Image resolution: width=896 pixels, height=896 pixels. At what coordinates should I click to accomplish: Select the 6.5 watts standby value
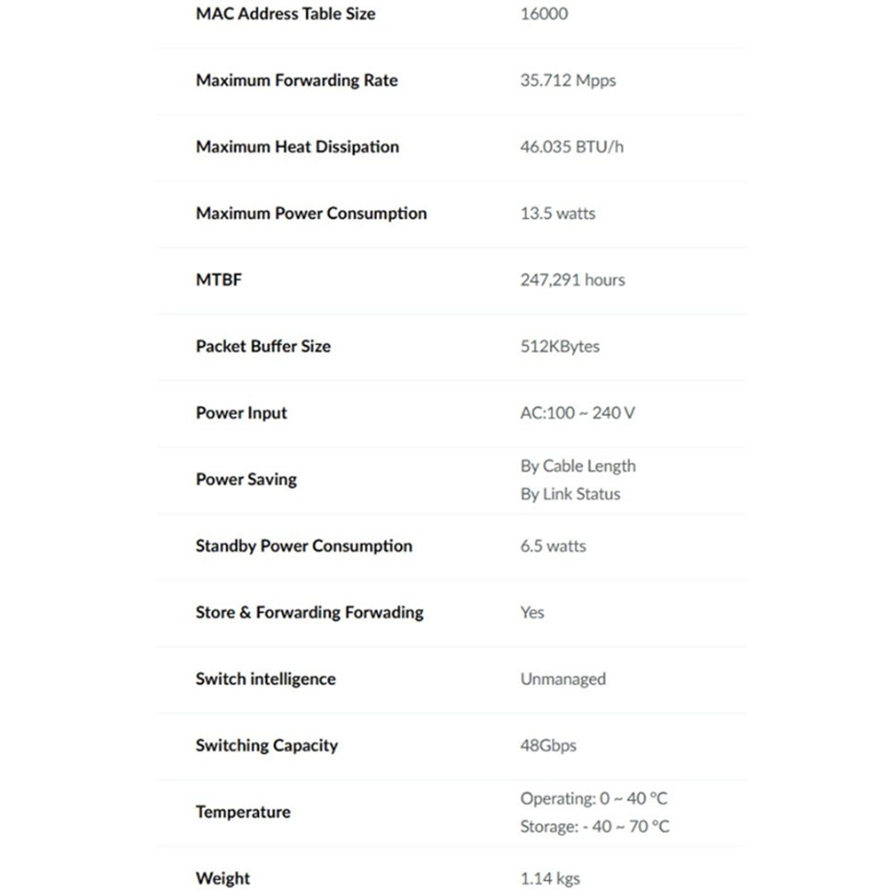[553, 546]
